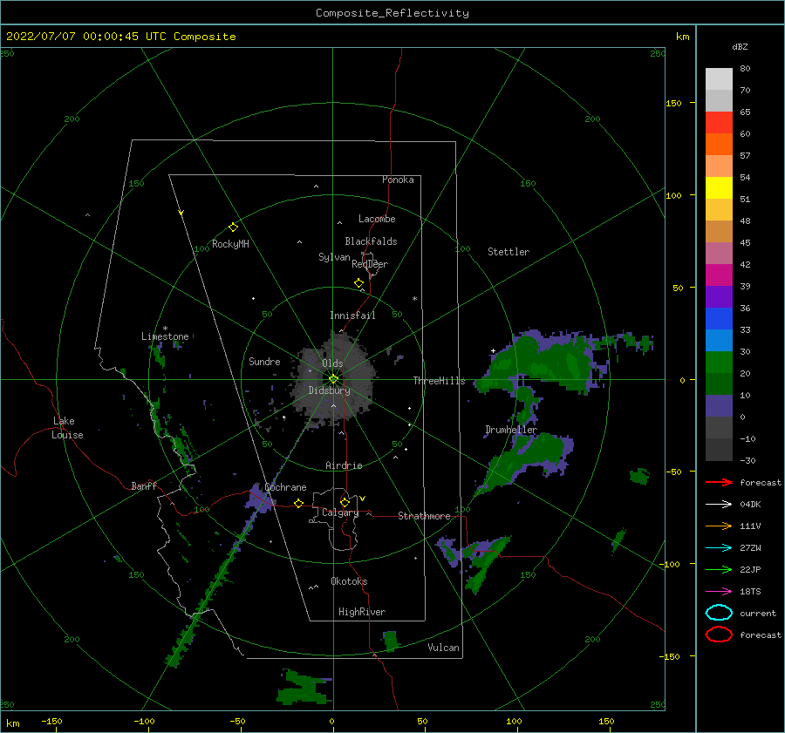The image size is (785, 733).
Task: Click the red forecast arrow in the legend
Action: point(719,482)
